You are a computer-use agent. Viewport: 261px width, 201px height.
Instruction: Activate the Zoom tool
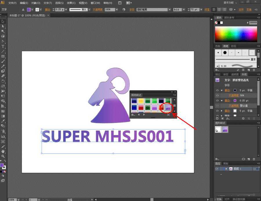click(x=3, y=156)
